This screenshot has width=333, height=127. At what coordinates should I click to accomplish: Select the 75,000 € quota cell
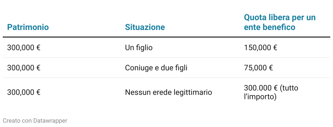tap(258, 68)
